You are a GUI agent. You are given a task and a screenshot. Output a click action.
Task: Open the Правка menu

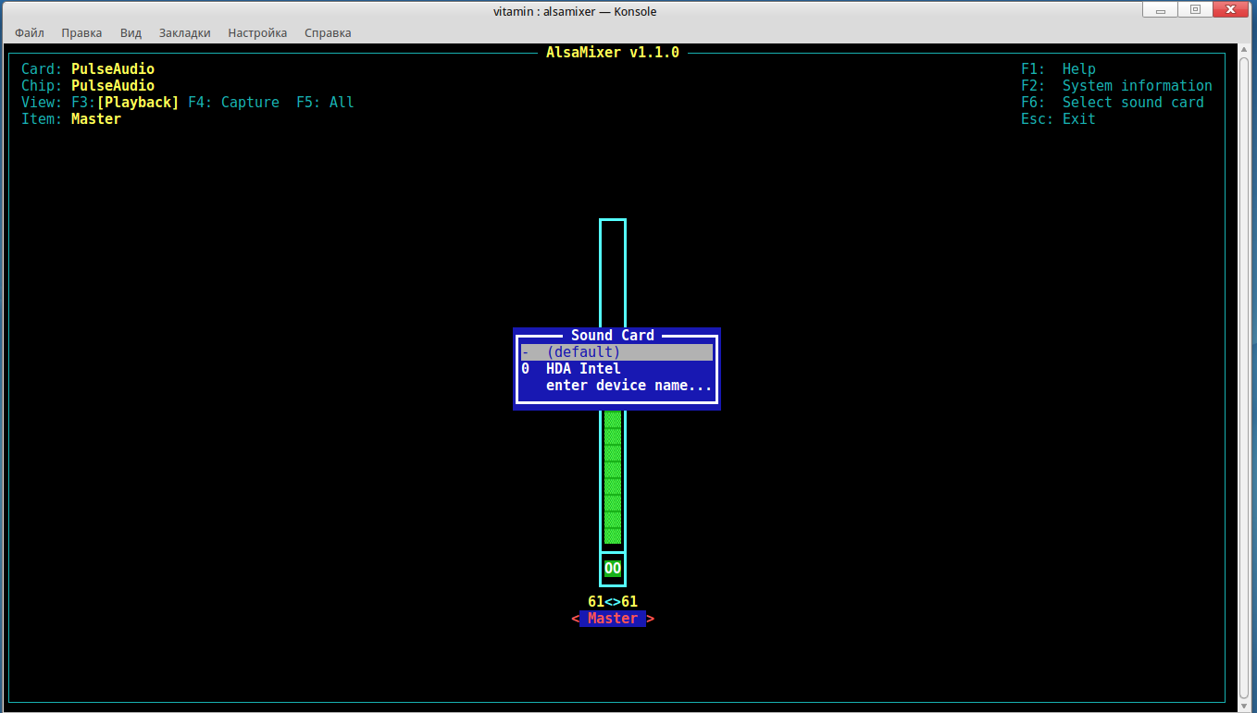81,32
